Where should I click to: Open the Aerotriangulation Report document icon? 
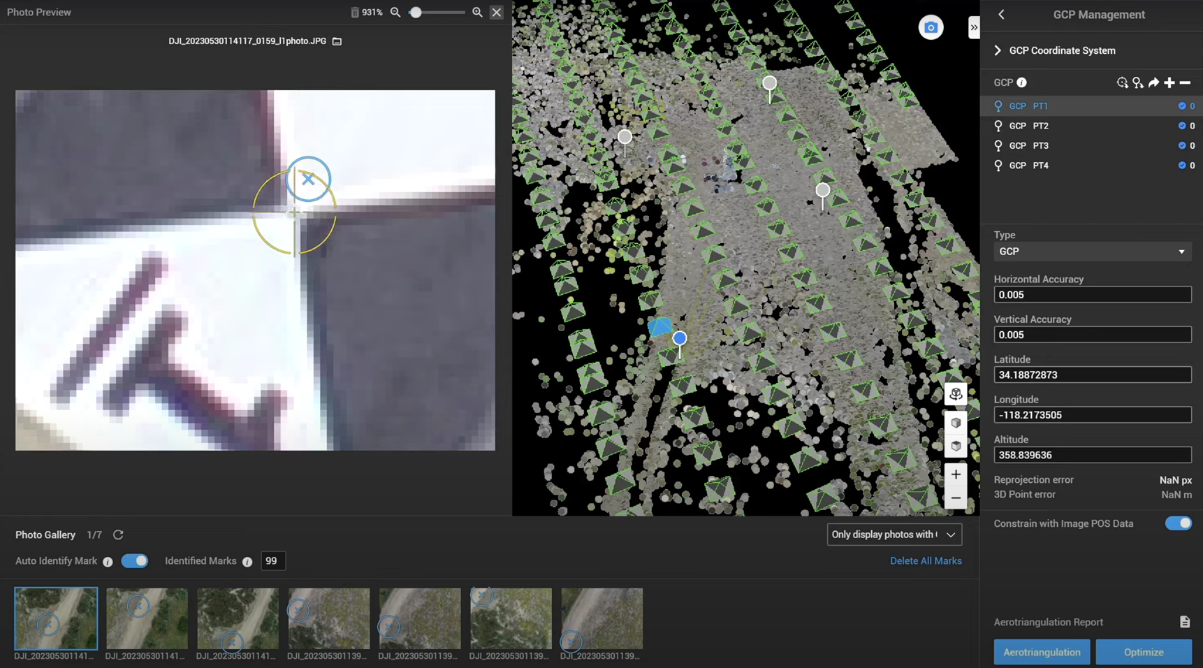1185,622
